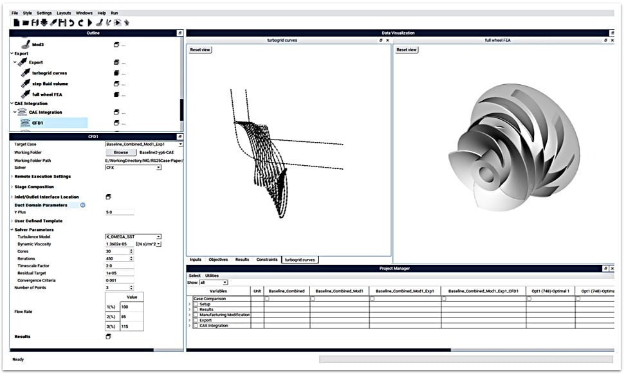This screenshot has width=626, height=374.
Task: Open the Target Case dropdown
Action: [143, 144]
